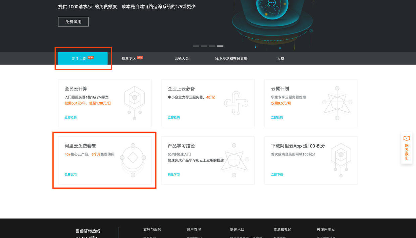
Task: Click the highlighted white carousel indicator
Action: [x=220, y=46]
